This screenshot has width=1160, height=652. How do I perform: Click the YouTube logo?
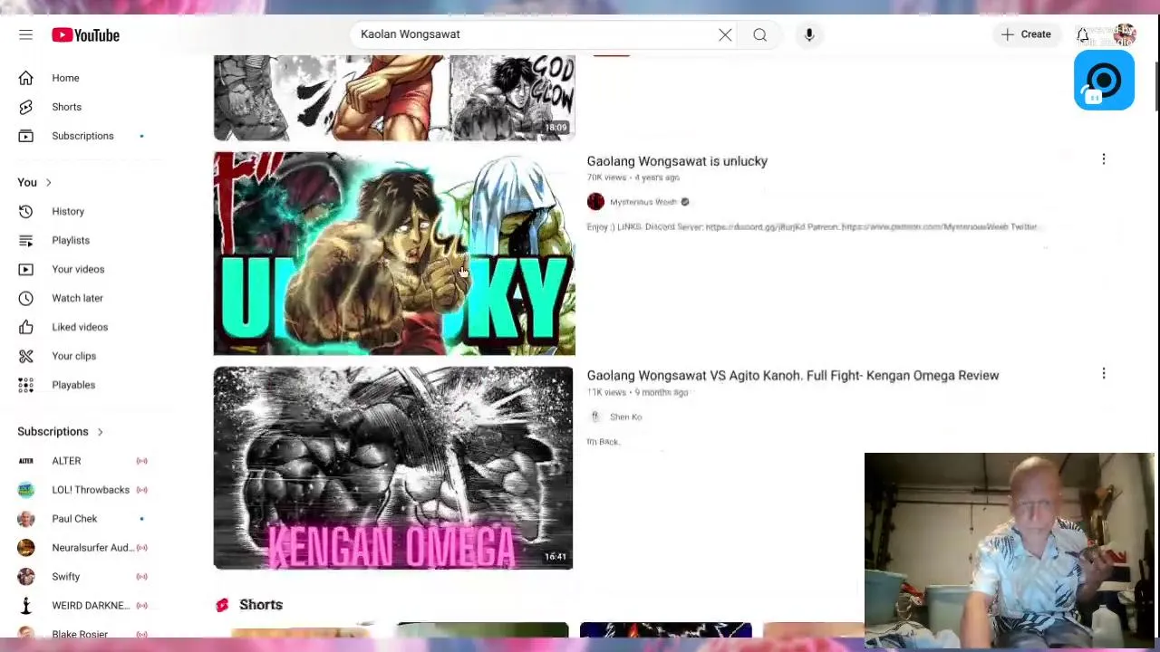pos(85,34)
